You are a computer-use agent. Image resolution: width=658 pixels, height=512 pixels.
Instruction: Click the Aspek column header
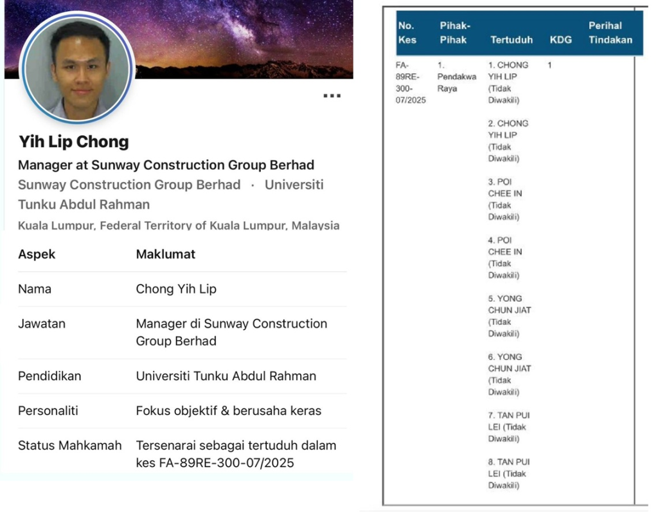pyautogui.click(x=37, y=254)
